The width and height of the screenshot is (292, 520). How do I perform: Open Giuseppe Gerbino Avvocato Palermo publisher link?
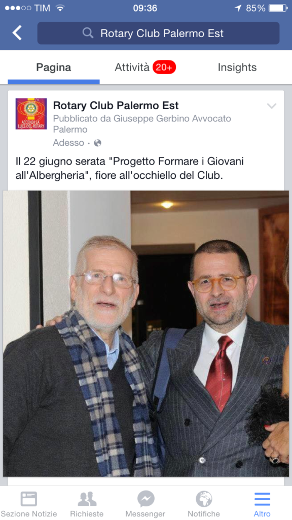pos(142,124)
